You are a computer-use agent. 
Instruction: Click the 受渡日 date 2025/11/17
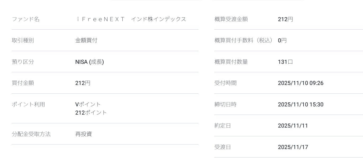293,147
